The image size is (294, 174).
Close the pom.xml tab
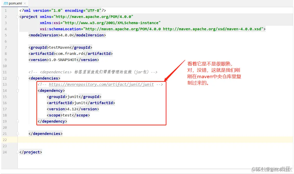coord(25,3)
